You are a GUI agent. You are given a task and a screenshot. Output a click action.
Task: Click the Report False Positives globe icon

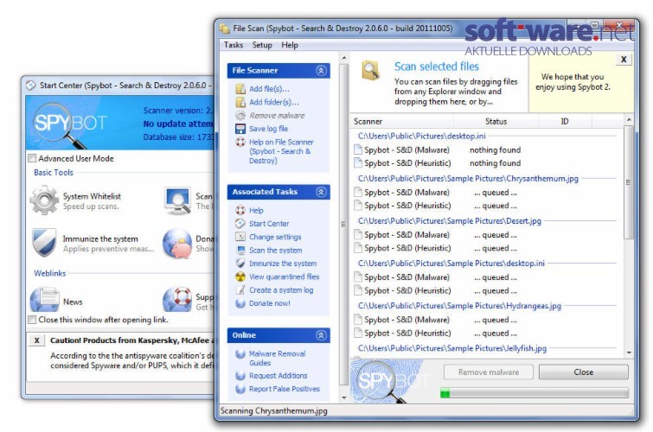tap(240, 389)
